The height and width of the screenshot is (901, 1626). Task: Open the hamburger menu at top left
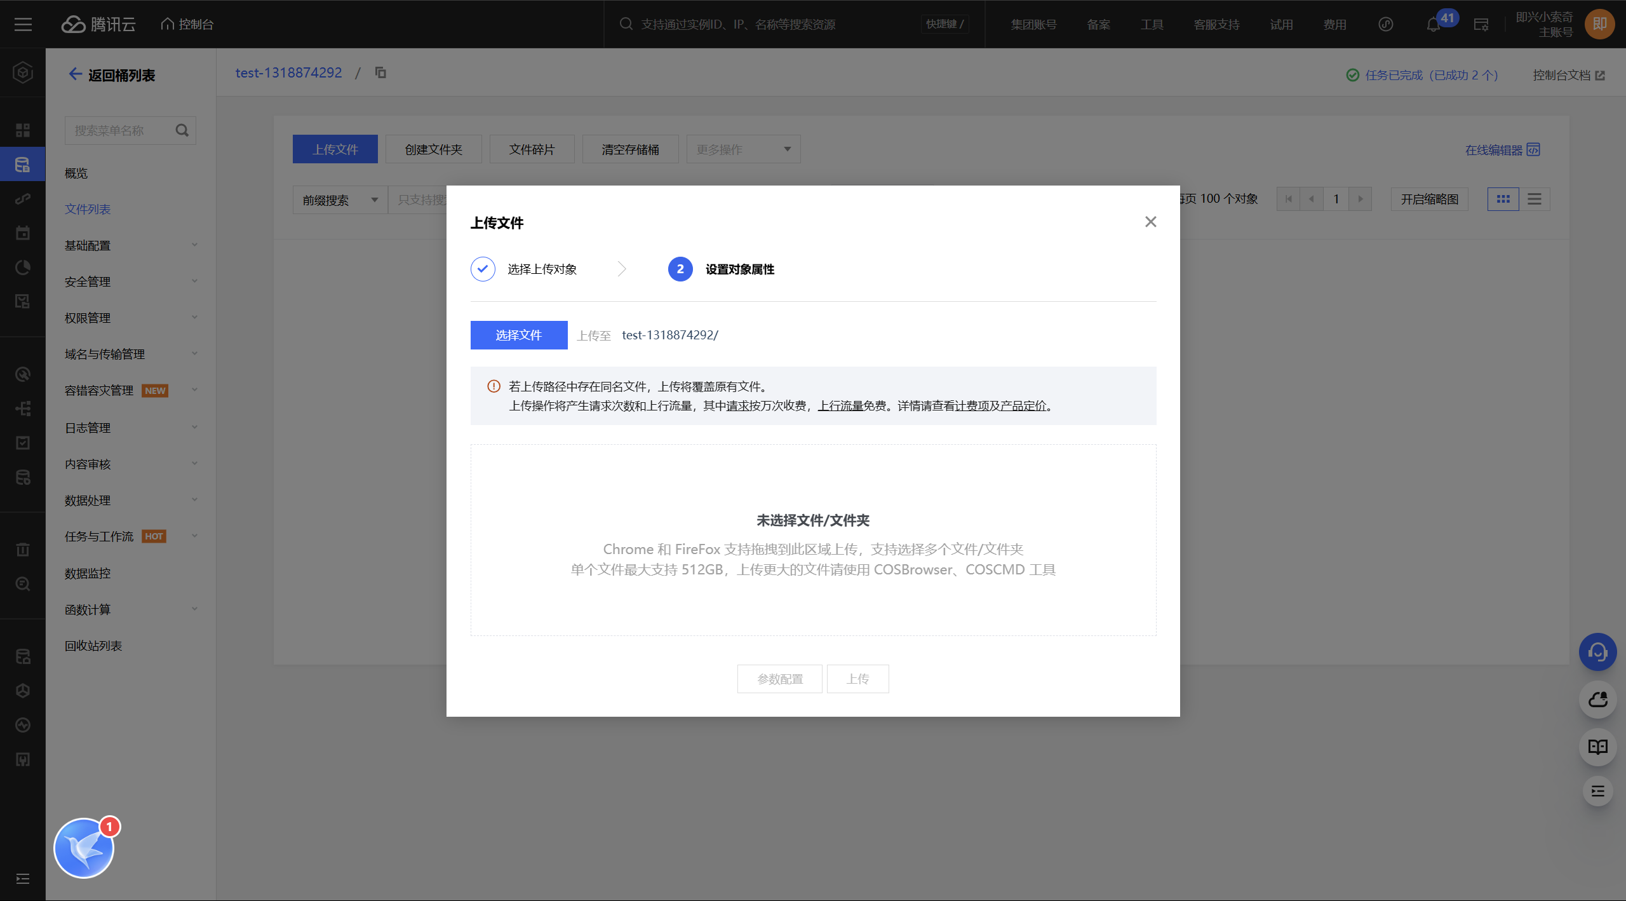pos(23,24)
